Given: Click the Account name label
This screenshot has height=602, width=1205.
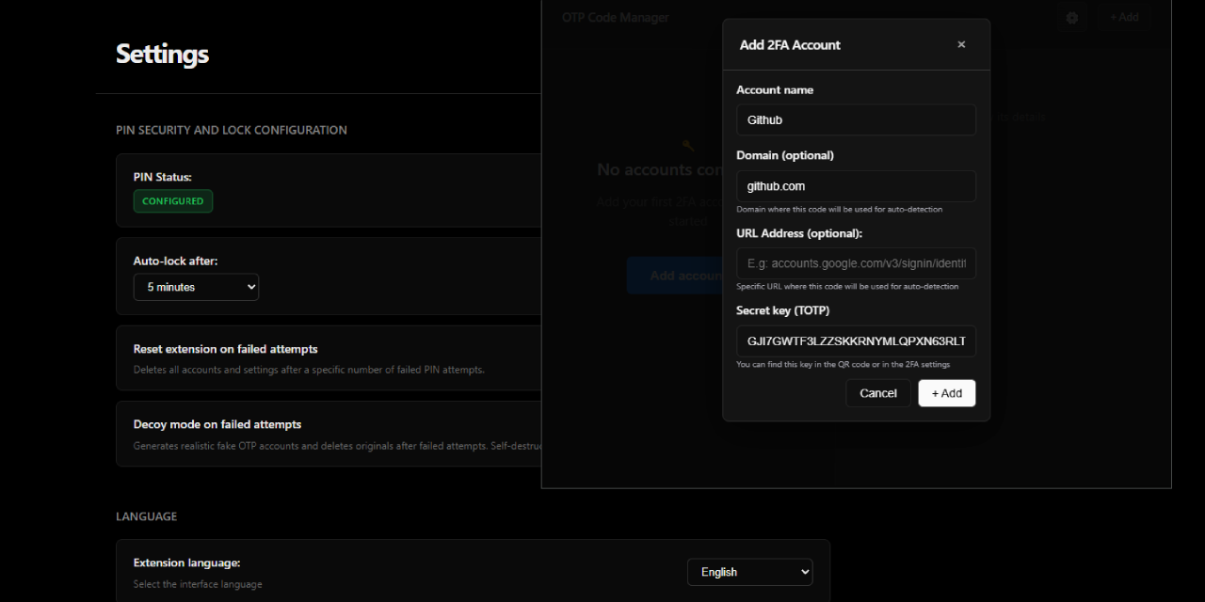Looking at the screenshot, I should [775, 90].
